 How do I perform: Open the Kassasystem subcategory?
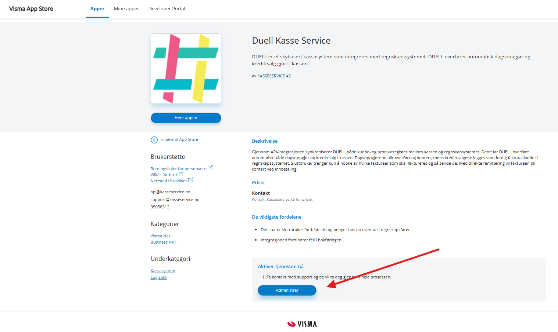point(163,271)
